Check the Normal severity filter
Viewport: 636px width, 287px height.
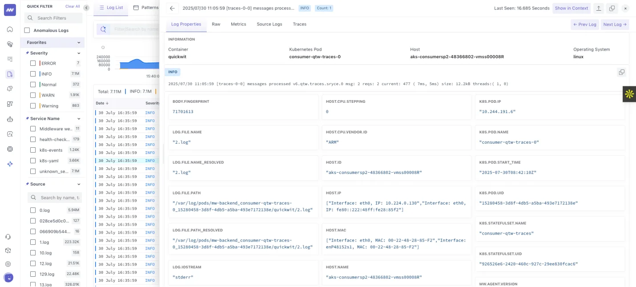[x=33, y=85]
